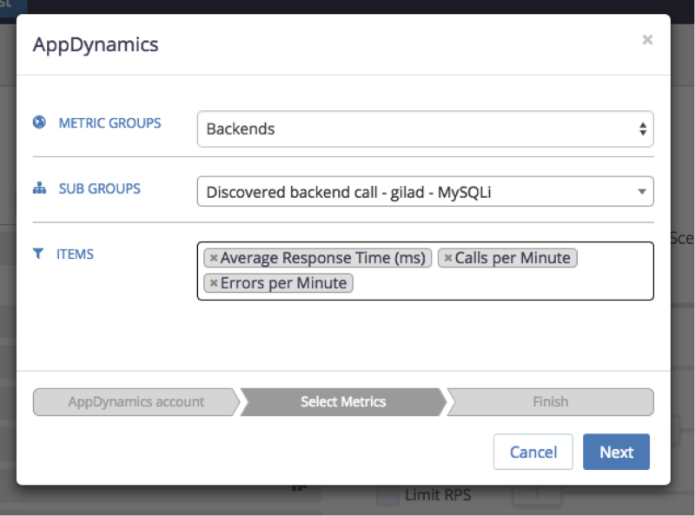Image resolution: width=695 pixels, height=516 pixels.
Task: Open the Metric Groups Backends dropdown
Action: coord(425,129)
